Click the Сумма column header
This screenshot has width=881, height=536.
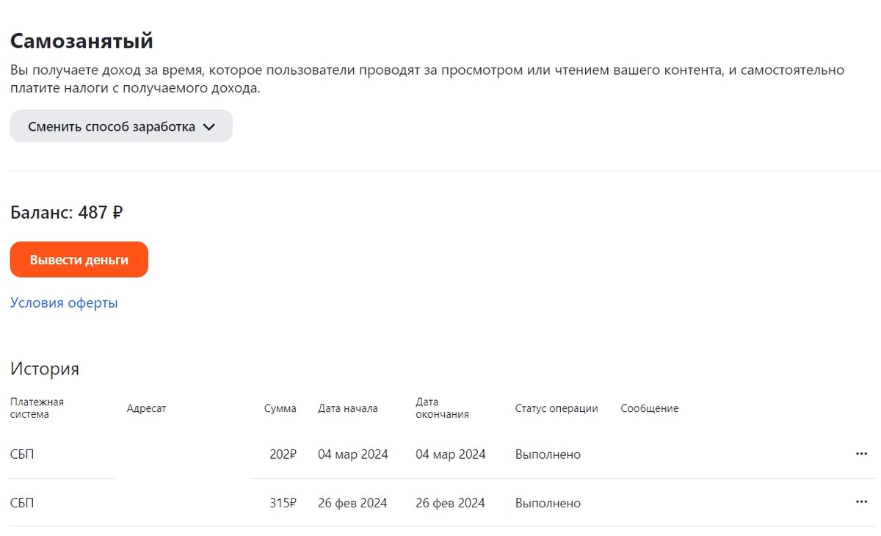point(280,408)
